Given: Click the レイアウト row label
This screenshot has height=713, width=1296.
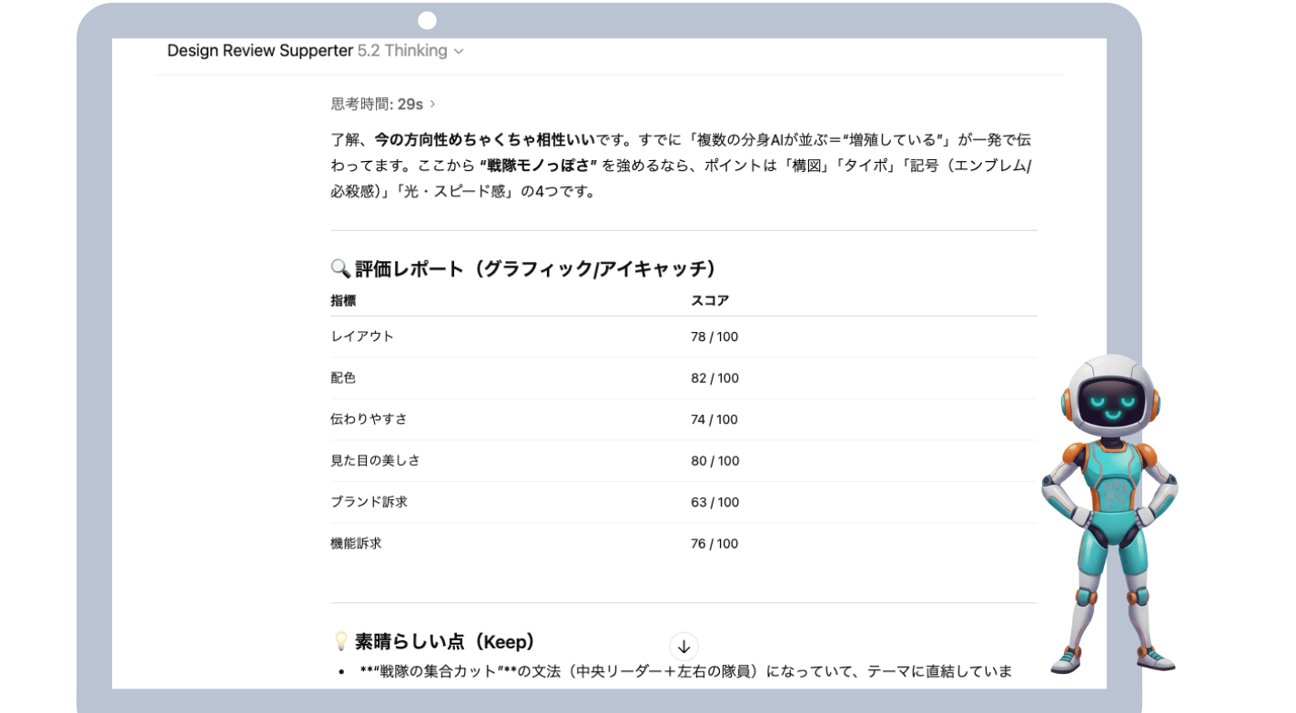Looking at the screenshot, I should pos(362,336).
